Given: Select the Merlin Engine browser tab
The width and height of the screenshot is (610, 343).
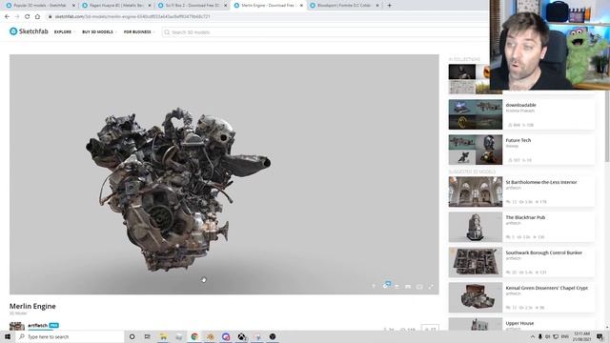Looking at the screenshot, I should click(x=268, y=6).
